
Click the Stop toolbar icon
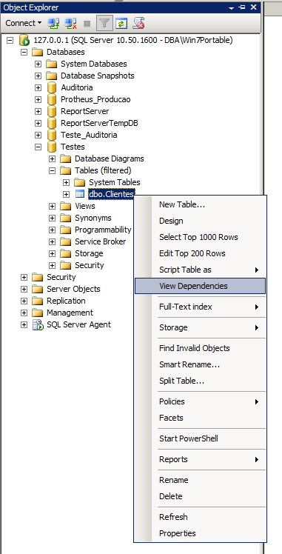pyautogui.click(x=87, y=24)
